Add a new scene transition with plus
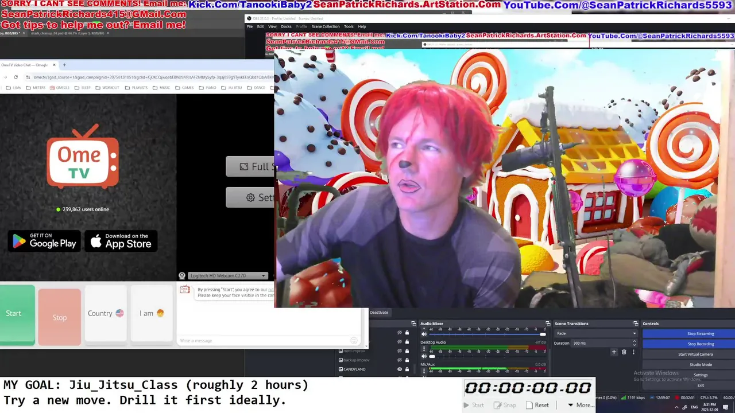Screen dimensions: 735x413 (614, 352)
